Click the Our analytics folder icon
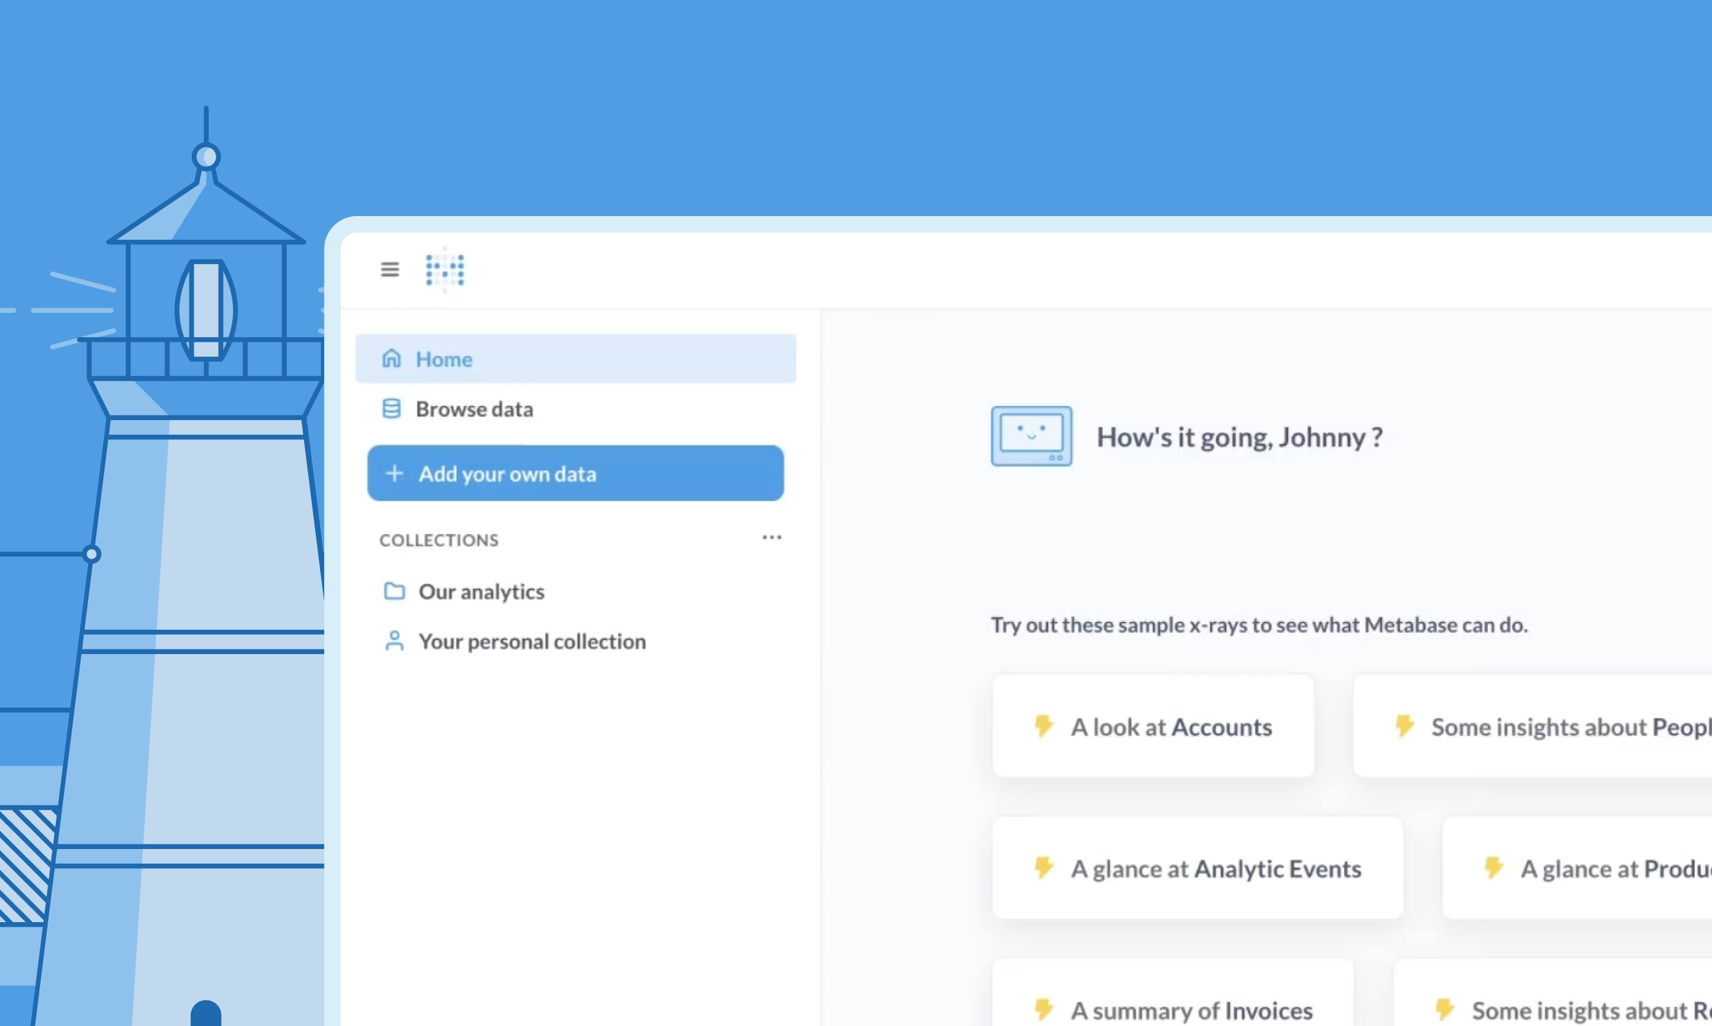Viewport: 1712px width, 1026px height. pyautogui.click(x=394, y=591)
